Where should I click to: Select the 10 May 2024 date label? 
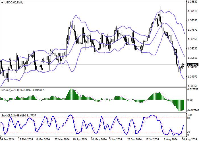click(x=99, y=139)
